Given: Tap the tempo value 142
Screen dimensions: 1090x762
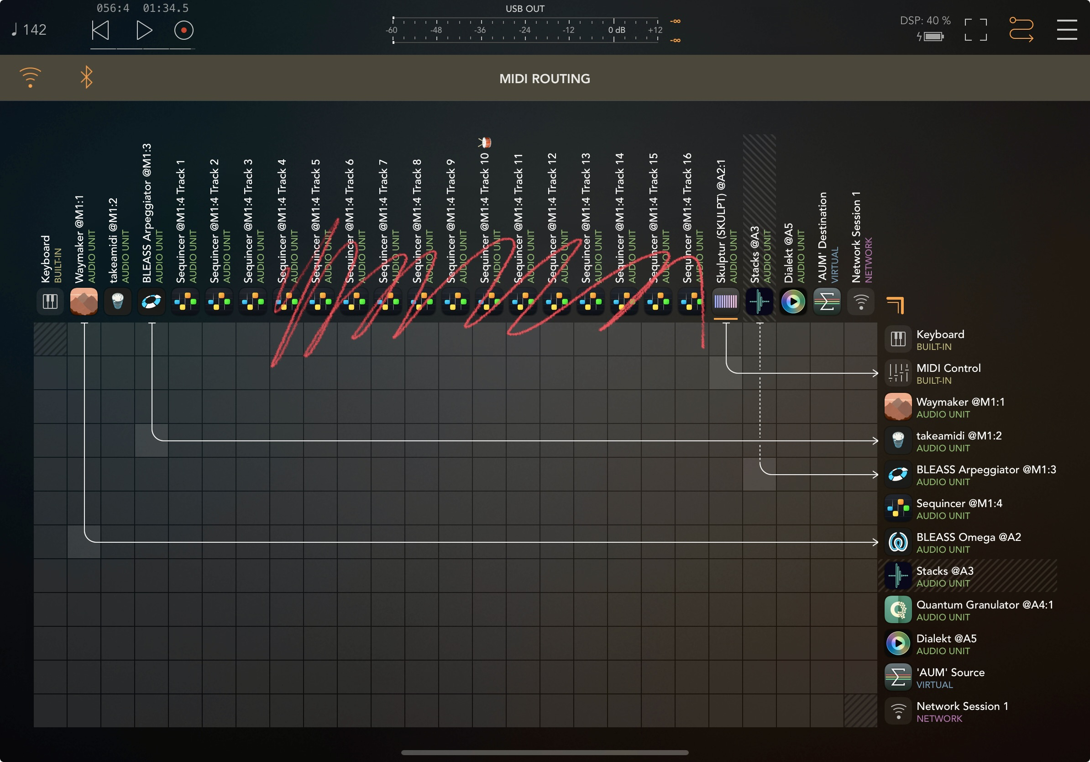Looking at the screenshot, I should (x=29, y=30).
